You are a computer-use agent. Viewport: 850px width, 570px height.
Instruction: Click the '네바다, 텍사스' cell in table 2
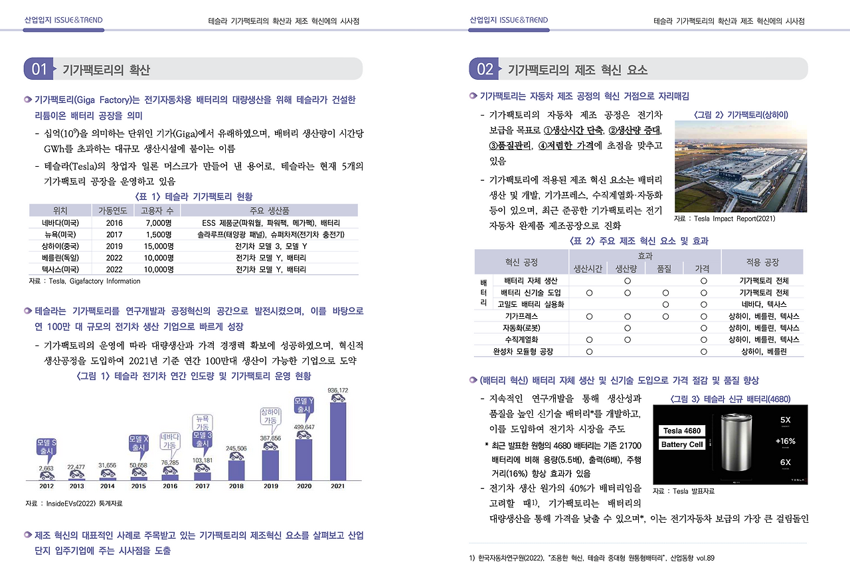pyautogui.click(x=764, y=304)
